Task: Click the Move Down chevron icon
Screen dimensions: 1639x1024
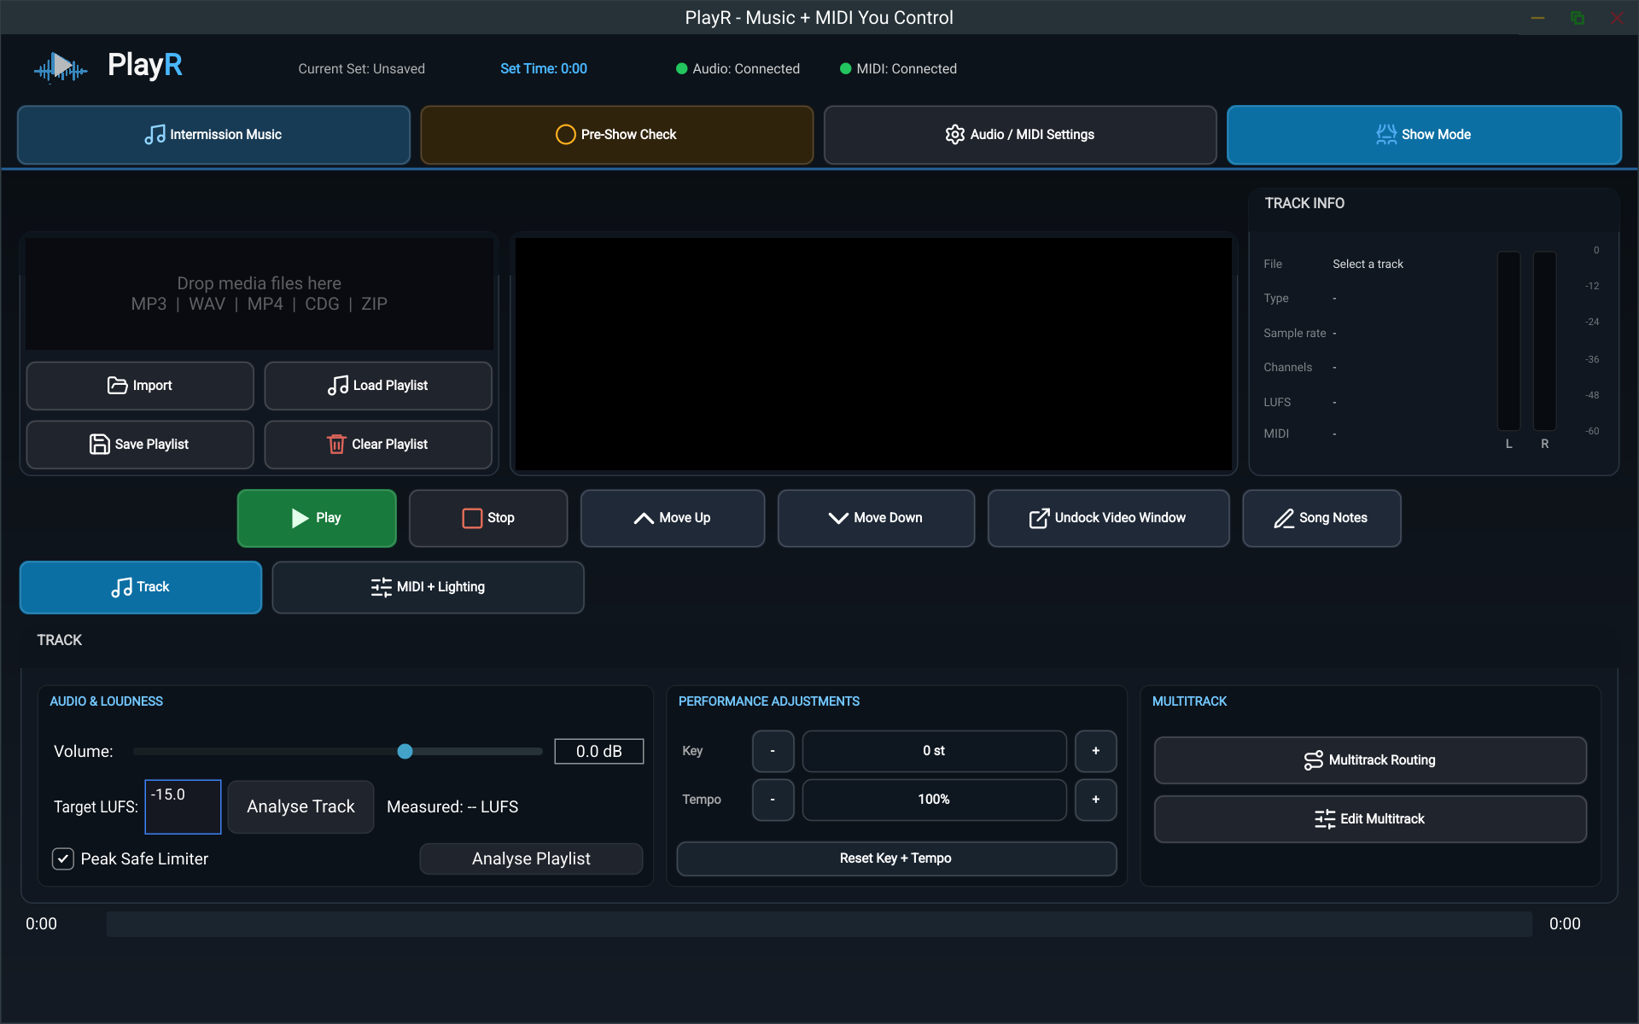Action: point(838,518)
